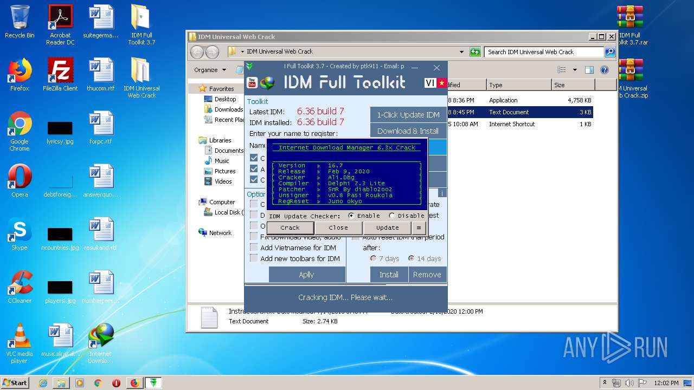Viewport: 694px width, 390px height.
Task: Click the IDM Toolkit taskbar button
Action: (x=153, y=383)
